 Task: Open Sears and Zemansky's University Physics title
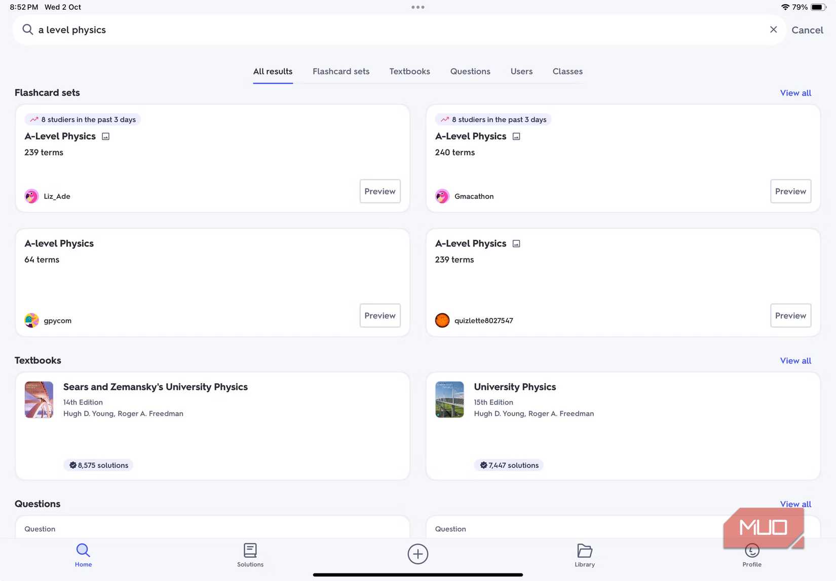156,387
